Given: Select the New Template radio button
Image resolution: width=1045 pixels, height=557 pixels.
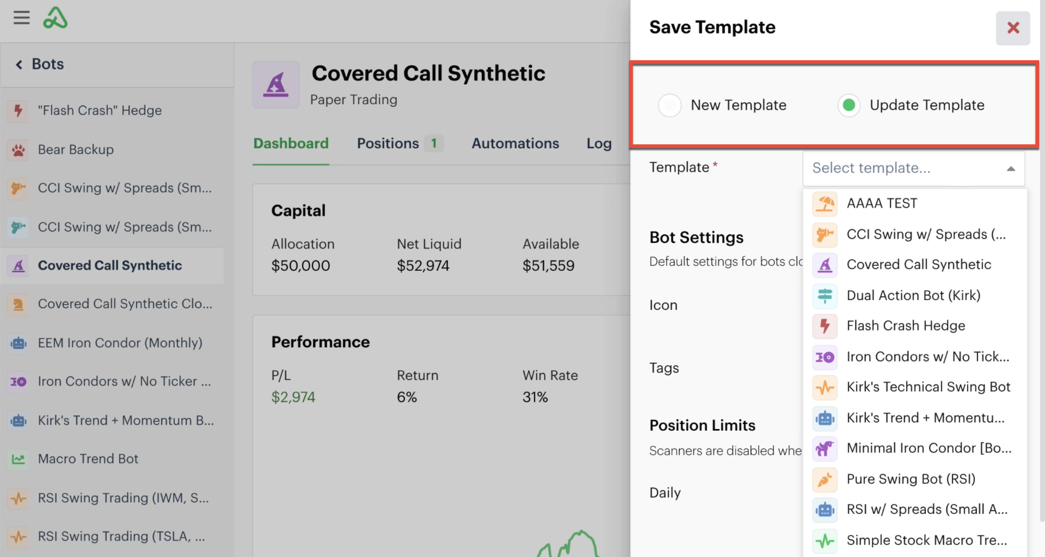Looking at the screenshot, I should 669,106.
